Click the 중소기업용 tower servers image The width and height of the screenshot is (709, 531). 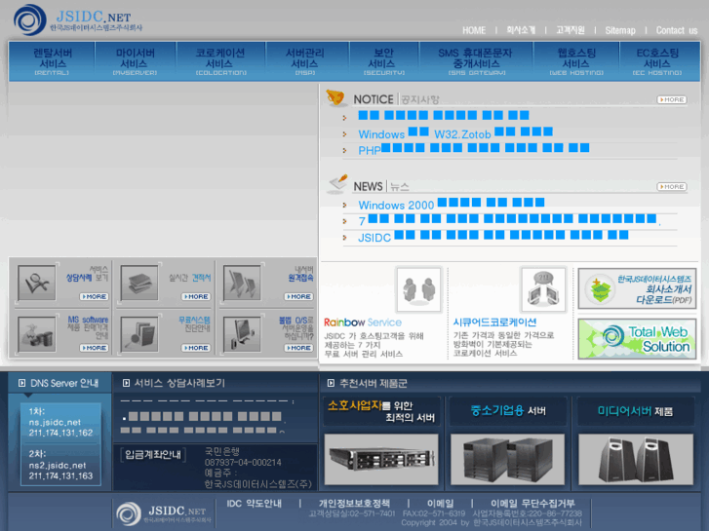tap(508, 459)
